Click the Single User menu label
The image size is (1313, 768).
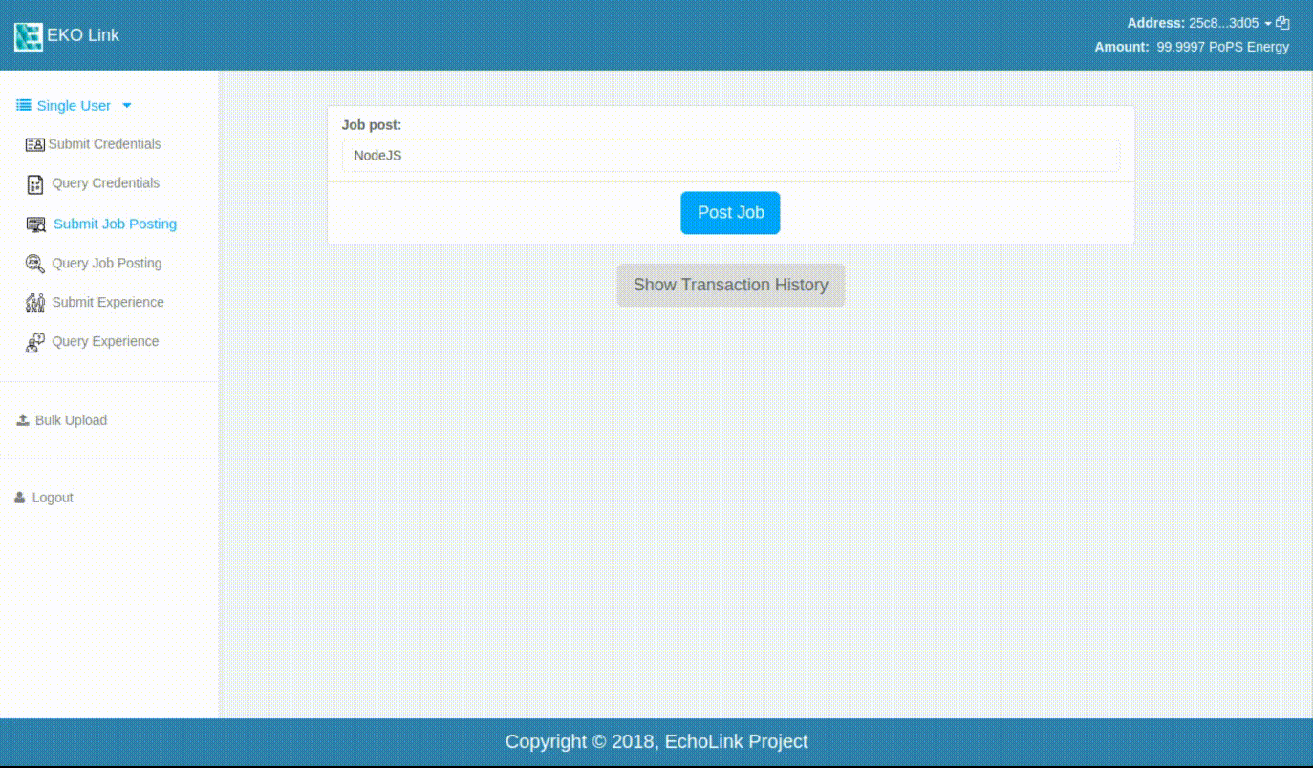(x=74, y=106)
